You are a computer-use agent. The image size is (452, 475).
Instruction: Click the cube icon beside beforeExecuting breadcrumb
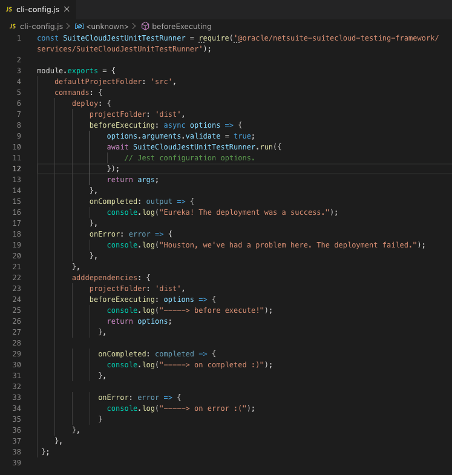pyautogui.click(x=145, y=27)
